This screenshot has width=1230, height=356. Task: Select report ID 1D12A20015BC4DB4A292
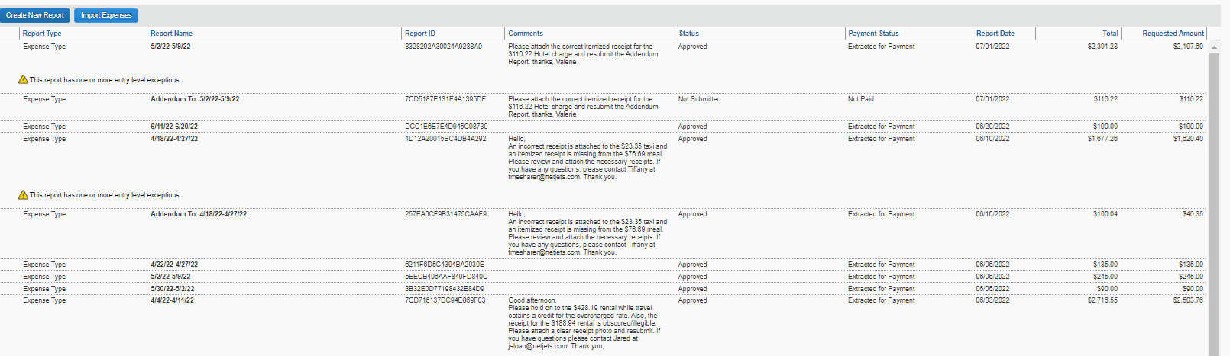(x=445, y=139)
